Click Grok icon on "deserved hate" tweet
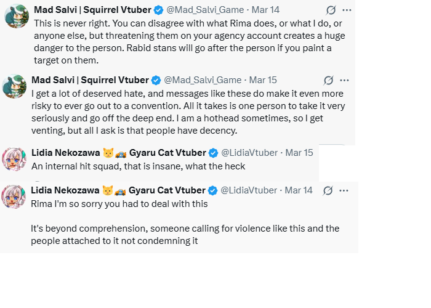Screen dimensions: 431x308 329,81
